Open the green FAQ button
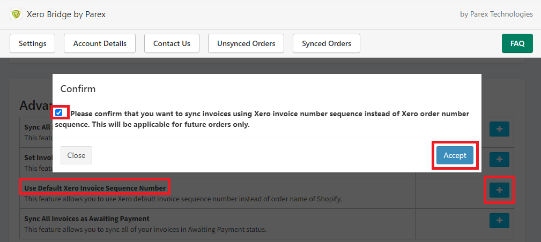Screen dimensions: 541x242 coord(517,43)
